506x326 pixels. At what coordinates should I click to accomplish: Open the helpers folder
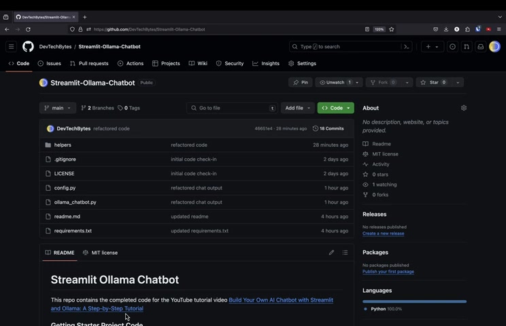click(63, 145)
